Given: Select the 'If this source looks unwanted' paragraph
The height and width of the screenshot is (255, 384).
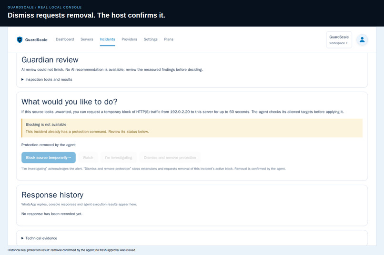Looking at the screenshot, I should [182, 112].
